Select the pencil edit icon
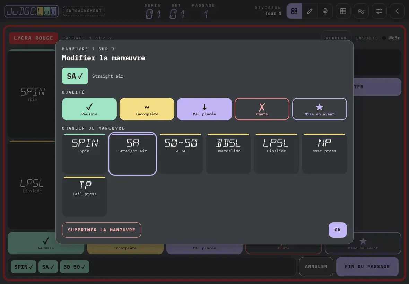This screenshot has height=284, width=409. pos(310,11)
